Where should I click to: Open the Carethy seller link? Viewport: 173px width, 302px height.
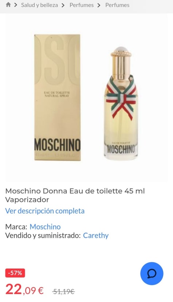pyautogui.click(x=96, y=235)
